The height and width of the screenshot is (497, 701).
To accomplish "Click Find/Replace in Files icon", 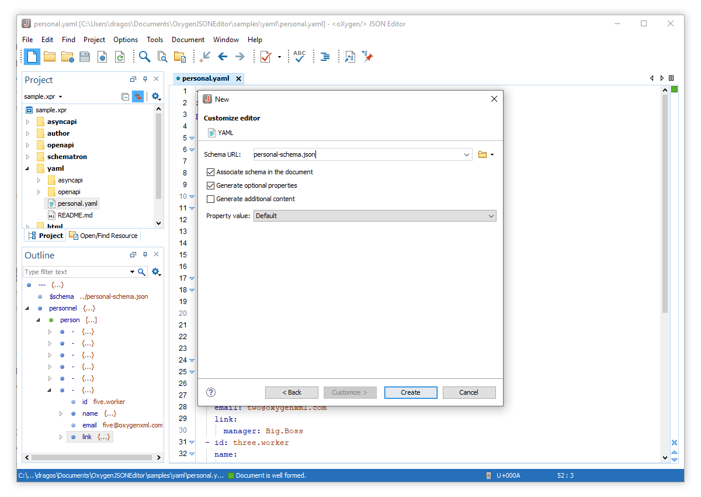I will (x=162, y=57).
